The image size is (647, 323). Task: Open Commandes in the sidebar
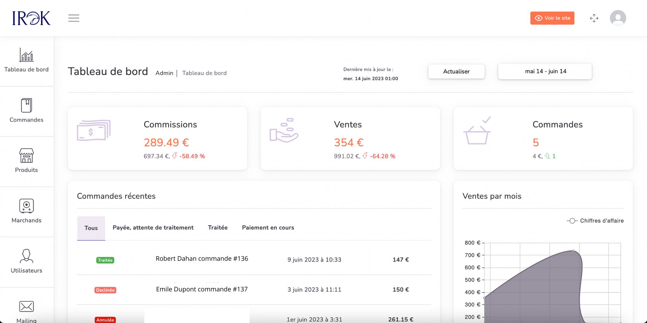pyautogui.click(x=27, y=111)
